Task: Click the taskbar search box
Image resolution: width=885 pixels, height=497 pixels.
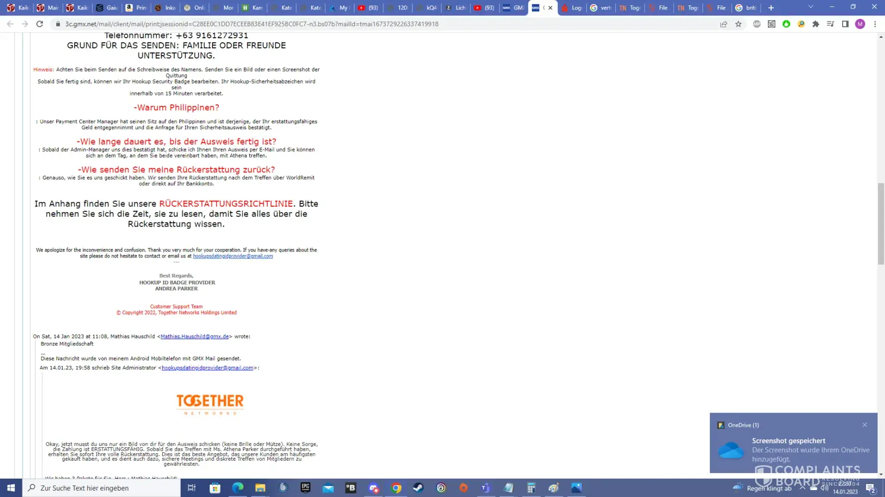Action: click(x=102, y=488)
